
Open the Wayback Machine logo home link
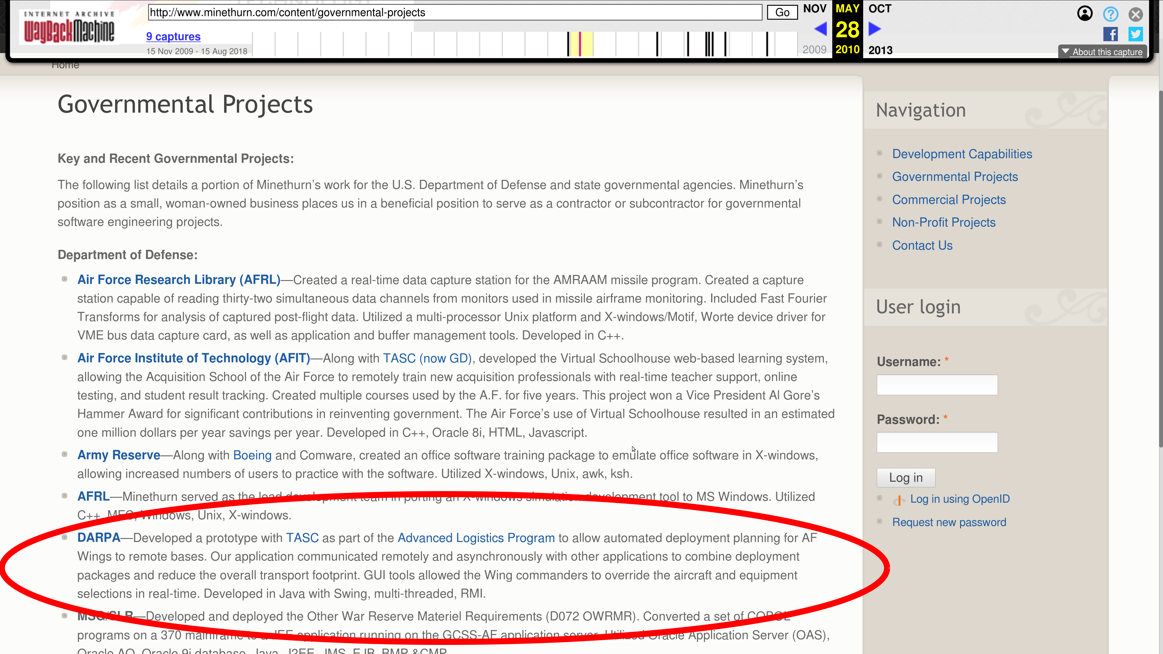69,28
